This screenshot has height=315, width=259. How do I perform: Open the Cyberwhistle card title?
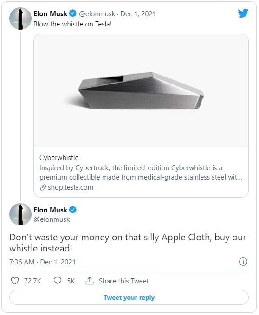[x=59, y=158]
